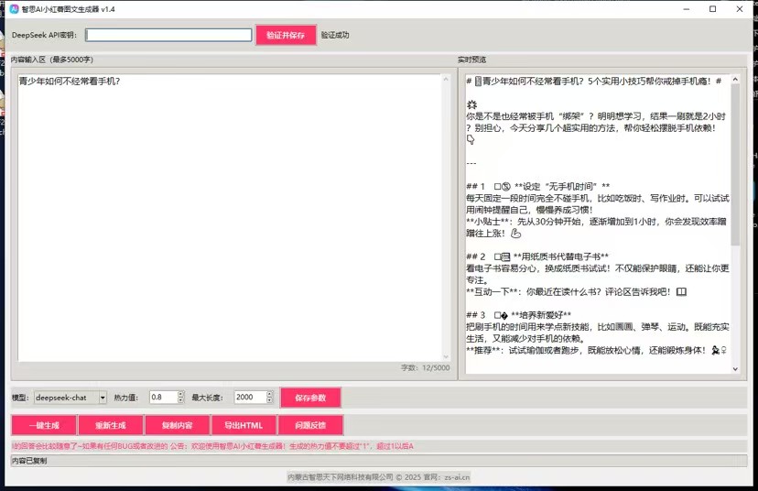Decrease the 热力值 using down arrow
758x491 pixels.
180,400
